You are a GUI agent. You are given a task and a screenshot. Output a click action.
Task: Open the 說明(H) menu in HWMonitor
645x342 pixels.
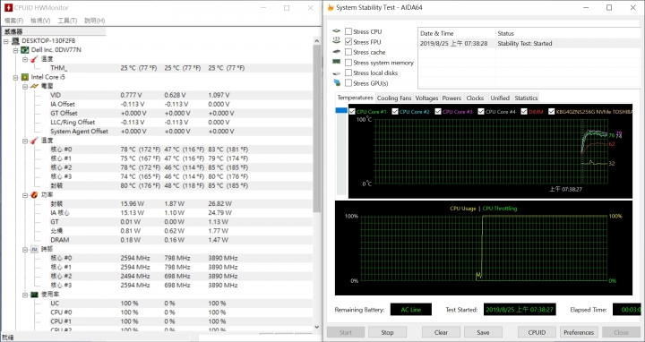pos(94,21)
